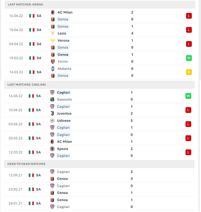Image resolution: width=201 pixels, height=212 pixels.
Task: Click the Spezia team badge
Action: (x=52, y=149)
